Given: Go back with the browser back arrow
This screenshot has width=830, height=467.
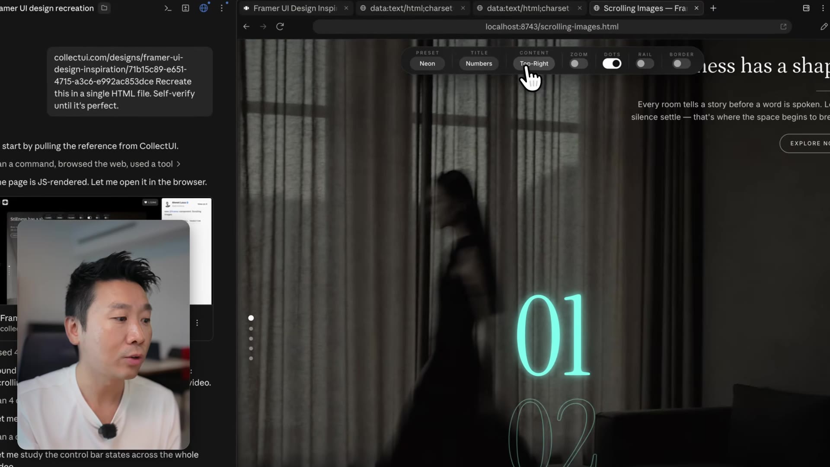Looking at the screenshot, I should click(246, 26).
